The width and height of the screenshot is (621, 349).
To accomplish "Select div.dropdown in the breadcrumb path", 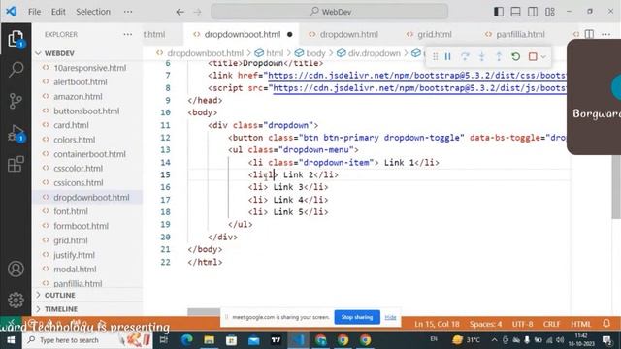I will (374, 53).
